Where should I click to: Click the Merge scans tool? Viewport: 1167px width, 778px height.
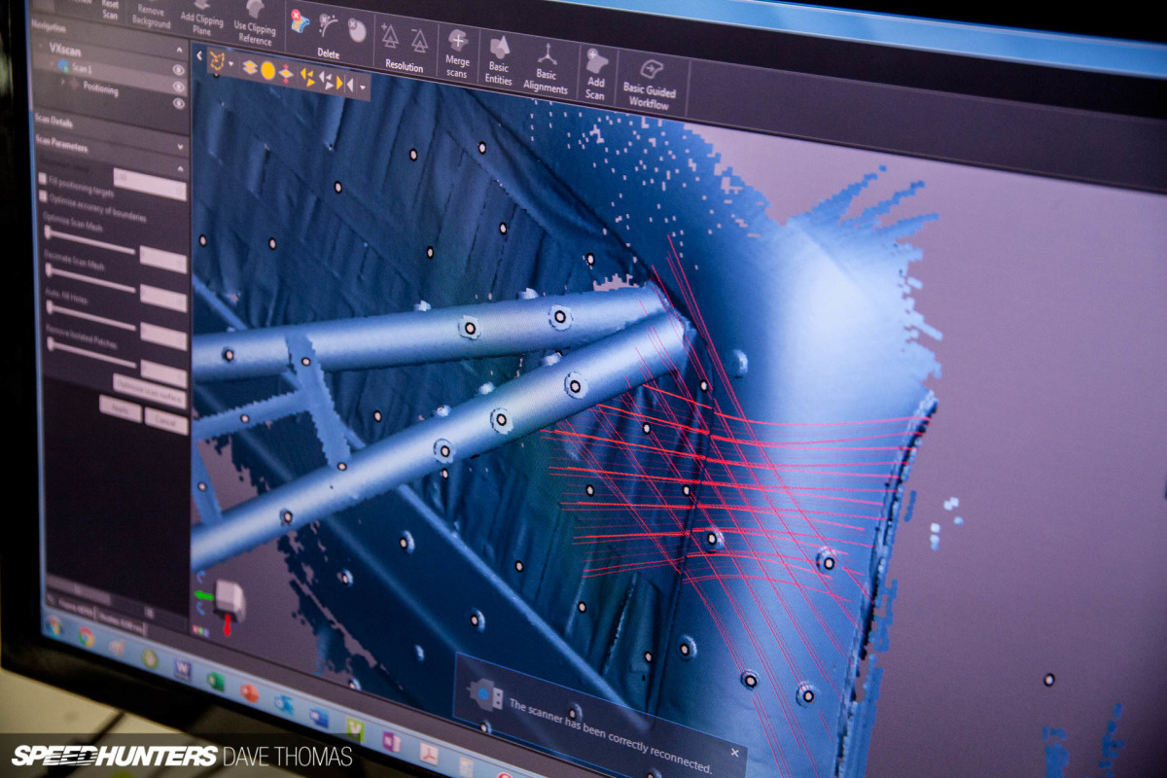pyautogui.click(x=457, y=54)
